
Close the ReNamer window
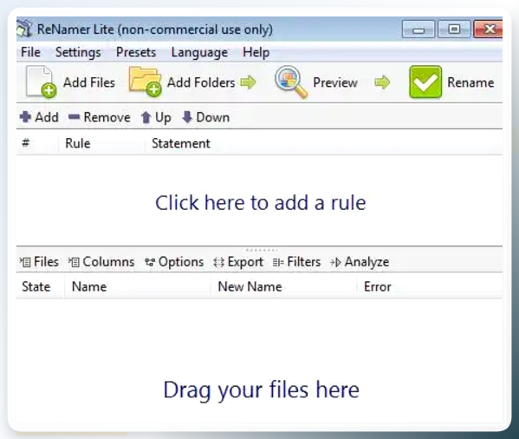click(489, 29)
